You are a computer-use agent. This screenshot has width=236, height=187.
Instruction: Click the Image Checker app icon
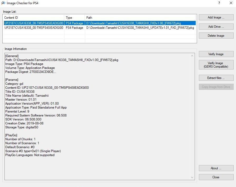coord(3,3)
